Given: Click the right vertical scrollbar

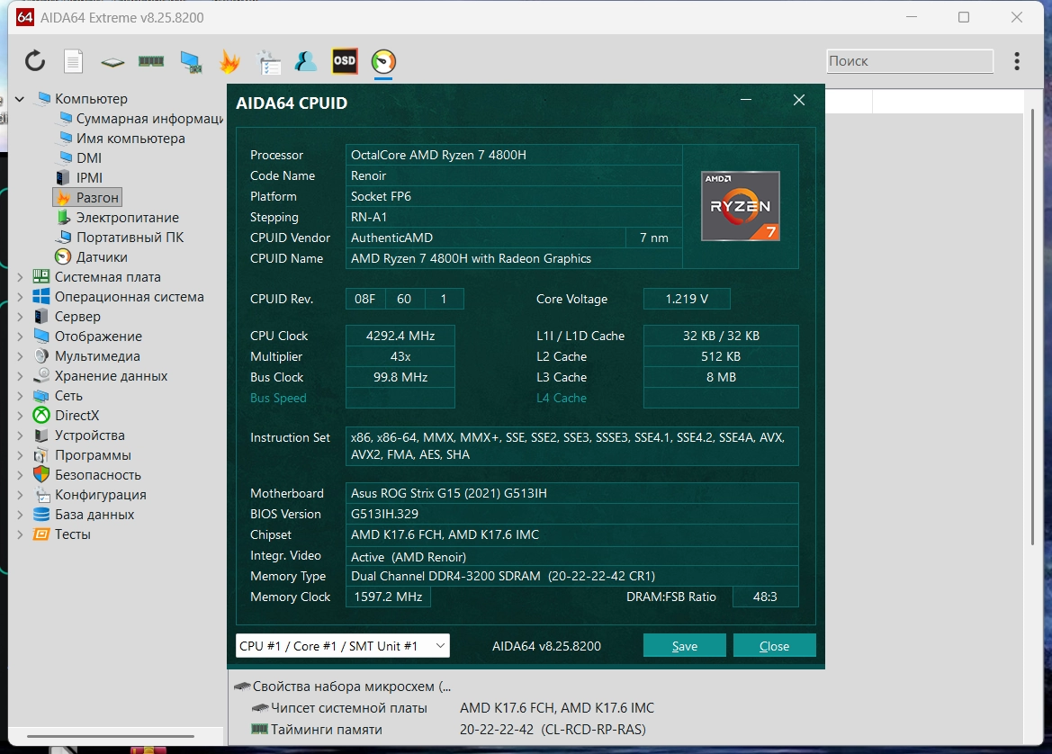Looking at the screenshot, I should tap(1034, 324).
